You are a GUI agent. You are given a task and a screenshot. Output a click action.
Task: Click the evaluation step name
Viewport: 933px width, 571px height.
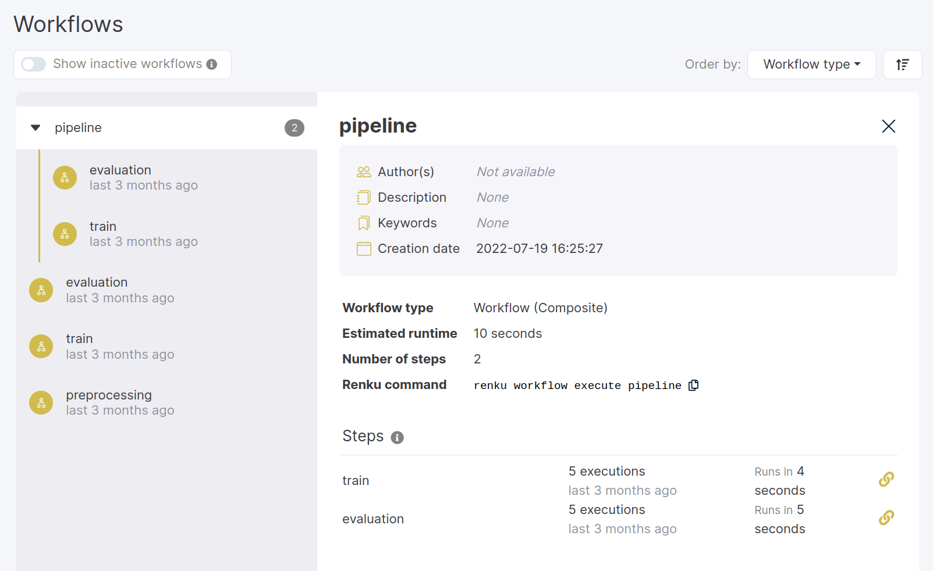point(373,519)
